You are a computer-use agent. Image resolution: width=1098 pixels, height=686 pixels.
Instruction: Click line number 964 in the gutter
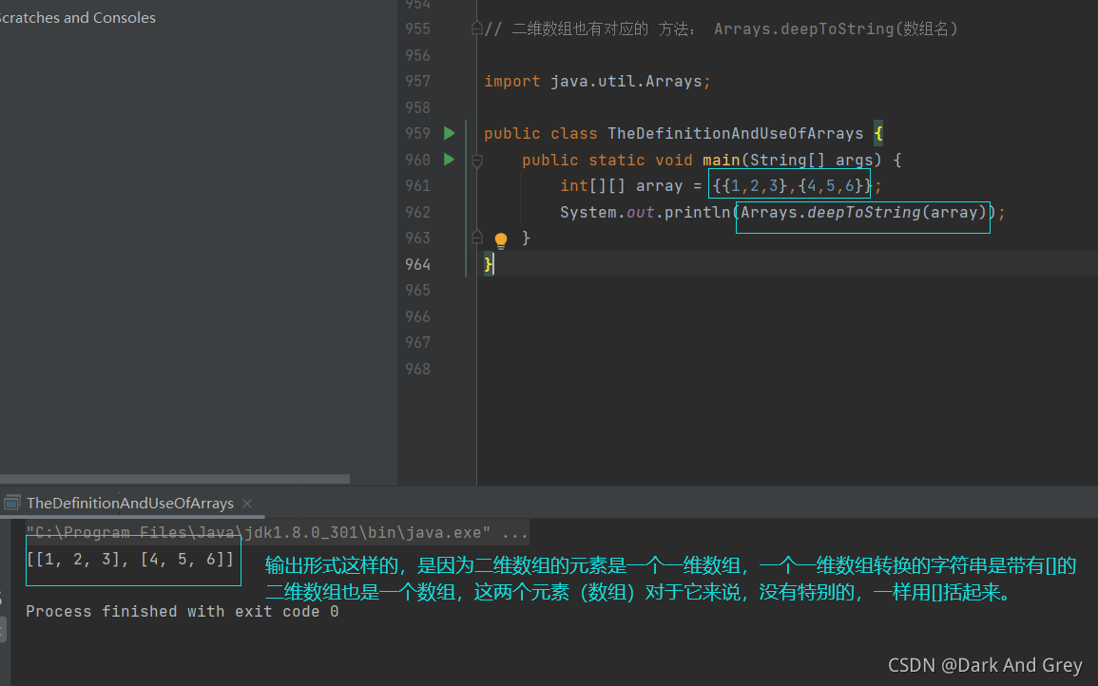[417, 264]
